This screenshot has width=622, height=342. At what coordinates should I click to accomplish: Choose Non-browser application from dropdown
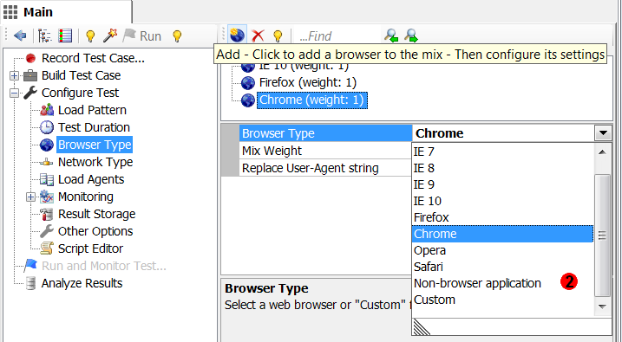[x=502, y=283]
